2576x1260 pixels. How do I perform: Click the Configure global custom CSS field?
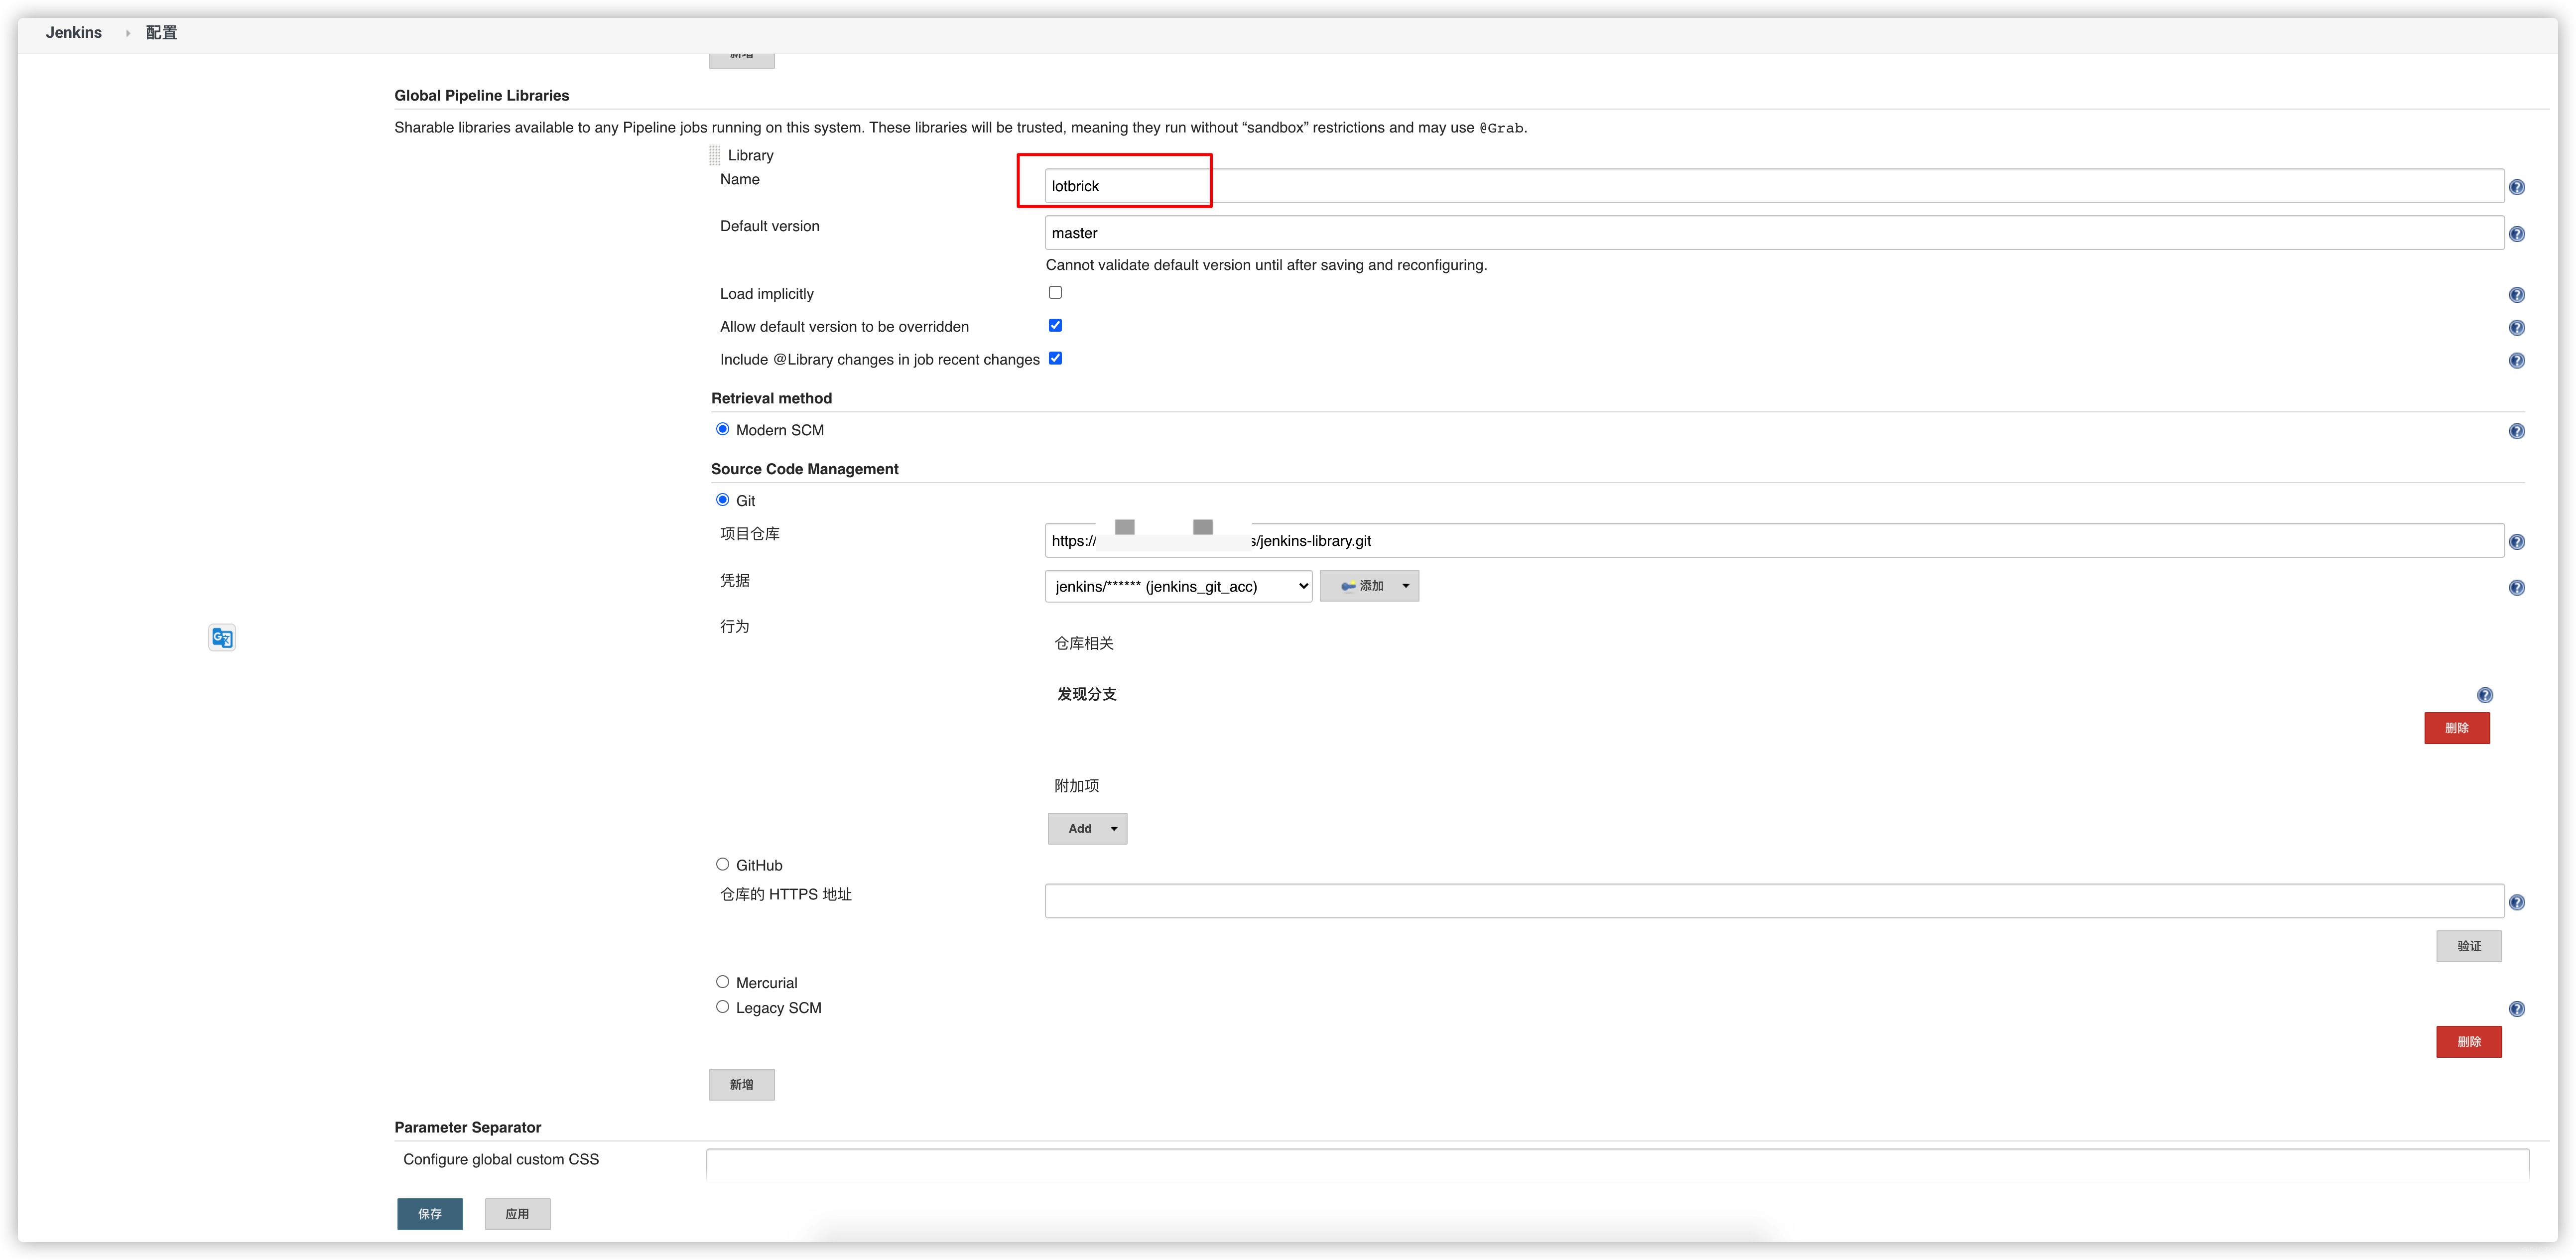point(1617,1164)
